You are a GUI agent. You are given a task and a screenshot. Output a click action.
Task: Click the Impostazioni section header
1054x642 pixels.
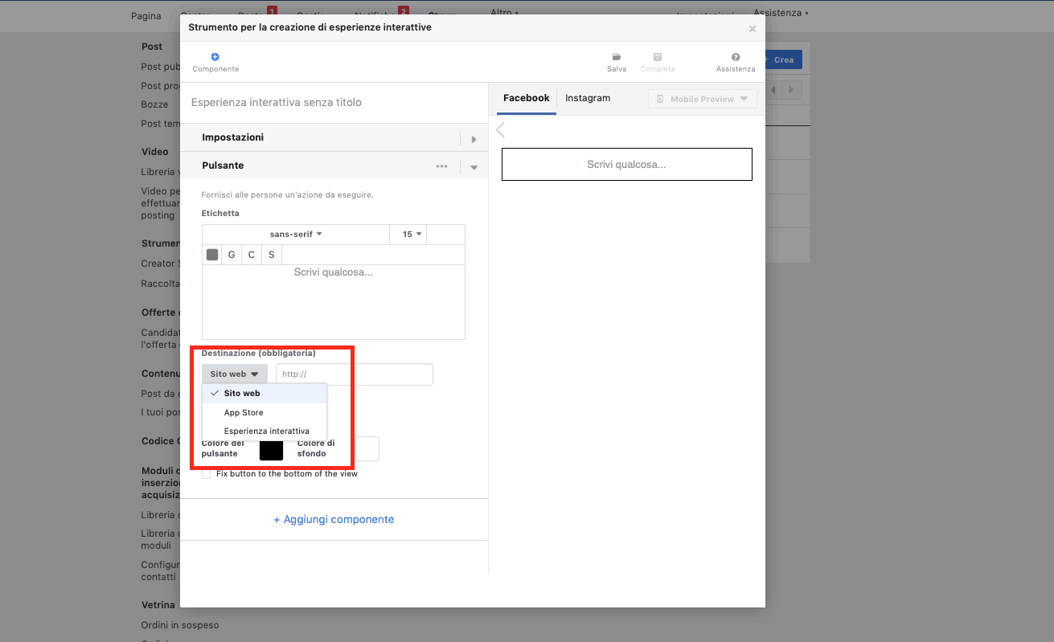[x=334, y=137]
